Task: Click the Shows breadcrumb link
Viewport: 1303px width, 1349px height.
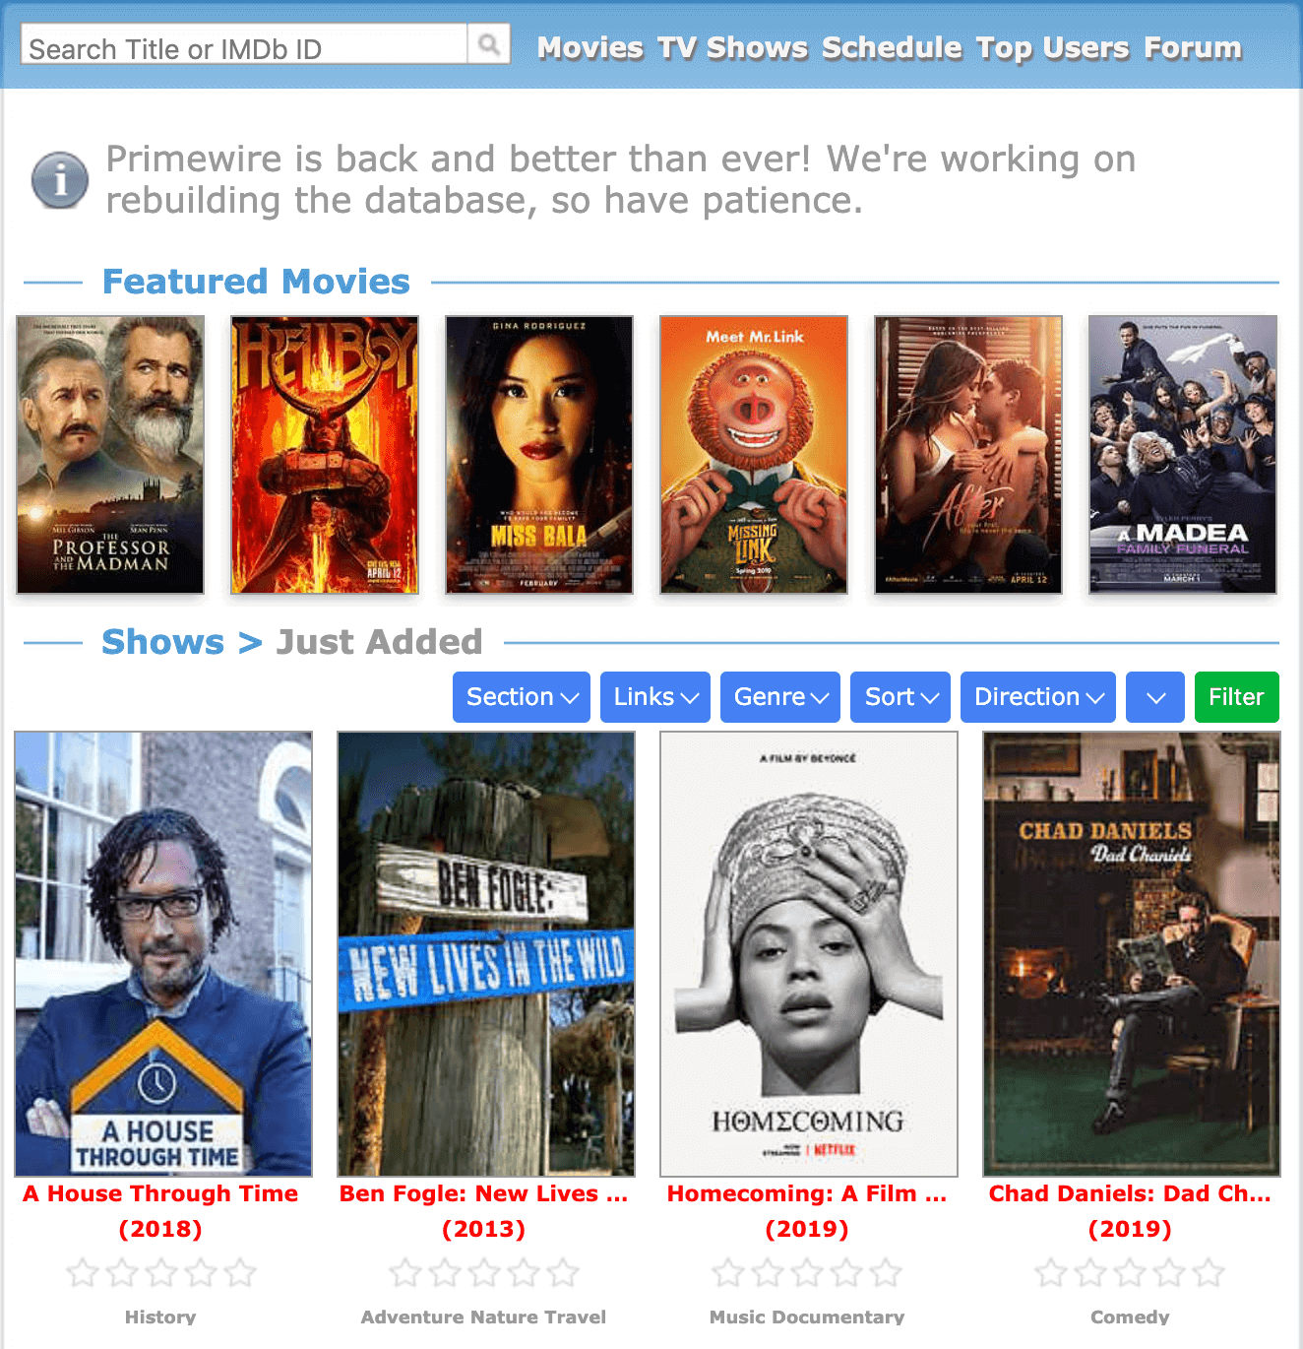Action: [163, 642]
